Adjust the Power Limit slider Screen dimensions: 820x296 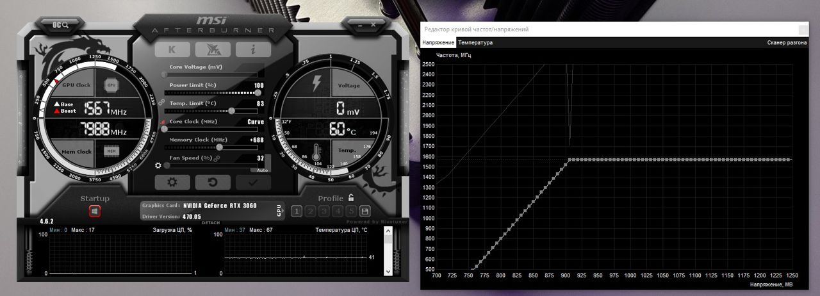211,92
